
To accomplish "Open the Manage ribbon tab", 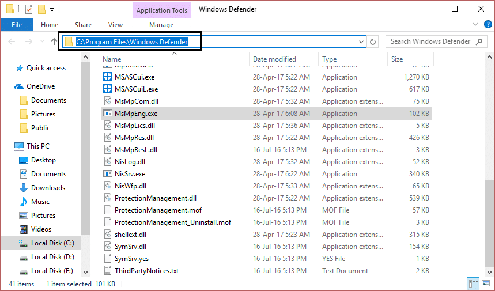I will point(161,25).
